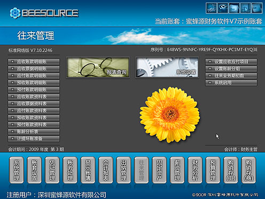Open 报表查询 glasses thumbnail
The width and height of the screenshot is (265, 199).
98,67
